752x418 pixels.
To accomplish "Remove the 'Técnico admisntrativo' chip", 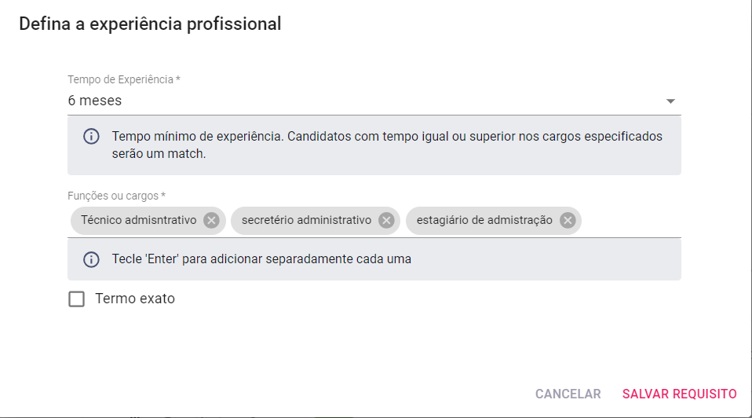I will (211, 220).
